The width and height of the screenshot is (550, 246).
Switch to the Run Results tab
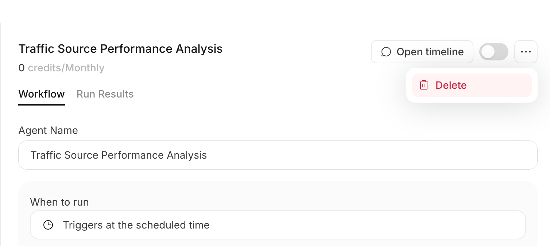tap(105, 94)
